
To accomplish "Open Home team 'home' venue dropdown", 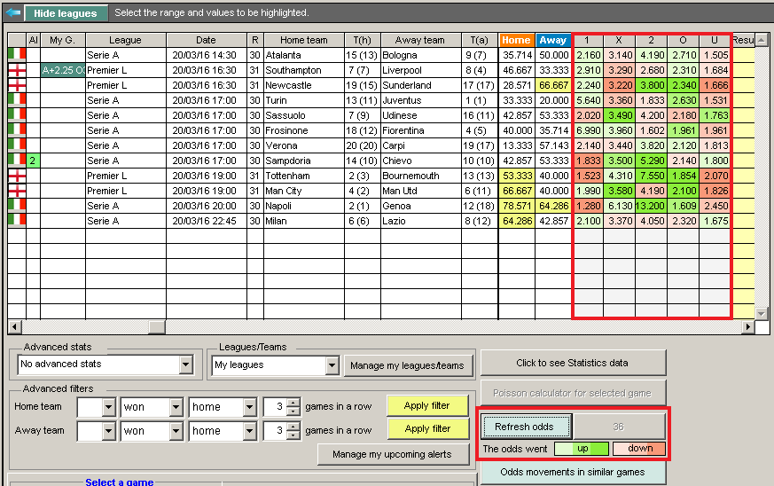I will coord(249,407).
